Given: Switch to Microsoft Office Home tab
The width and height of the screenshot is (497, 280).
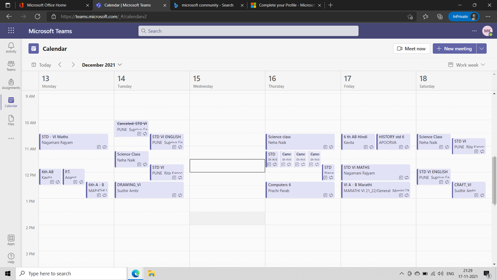Looking at the screenshot, I should coord(54,5).
